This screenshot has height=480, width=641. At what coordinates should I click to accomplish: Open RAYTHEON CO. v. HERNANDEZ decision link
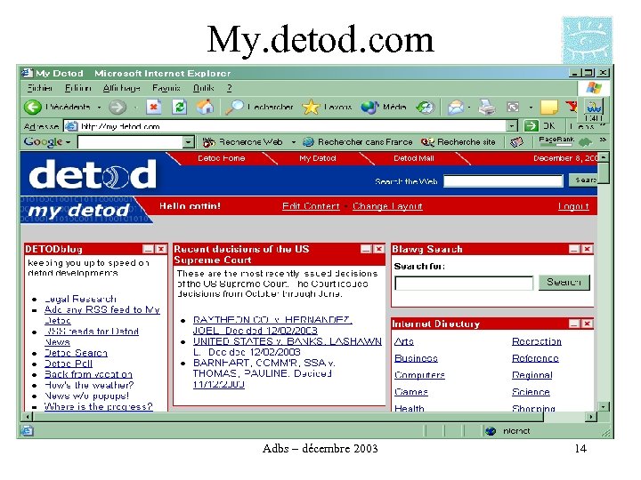point(272,325)
